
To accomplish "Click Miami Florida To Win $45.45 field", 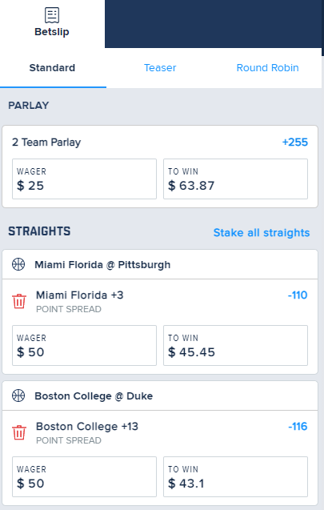I will [236, 345].
